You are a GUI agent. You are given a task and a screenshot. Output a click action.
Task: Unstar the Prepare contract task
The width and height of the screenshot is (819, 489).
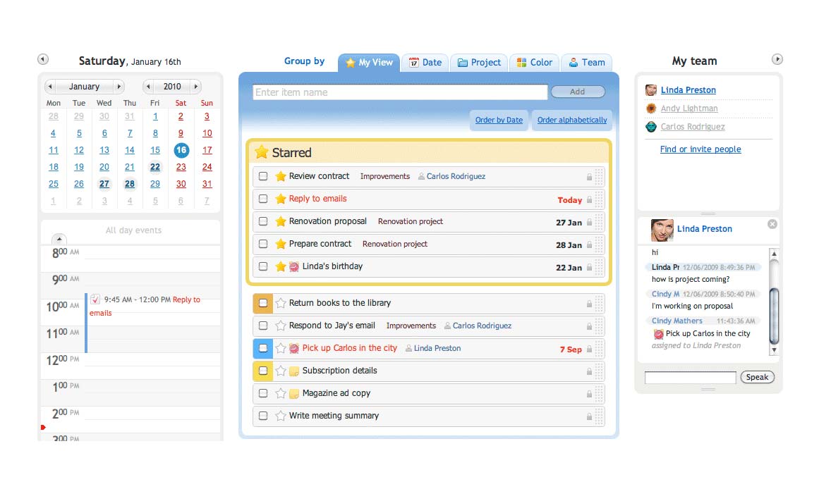(281, 244)
